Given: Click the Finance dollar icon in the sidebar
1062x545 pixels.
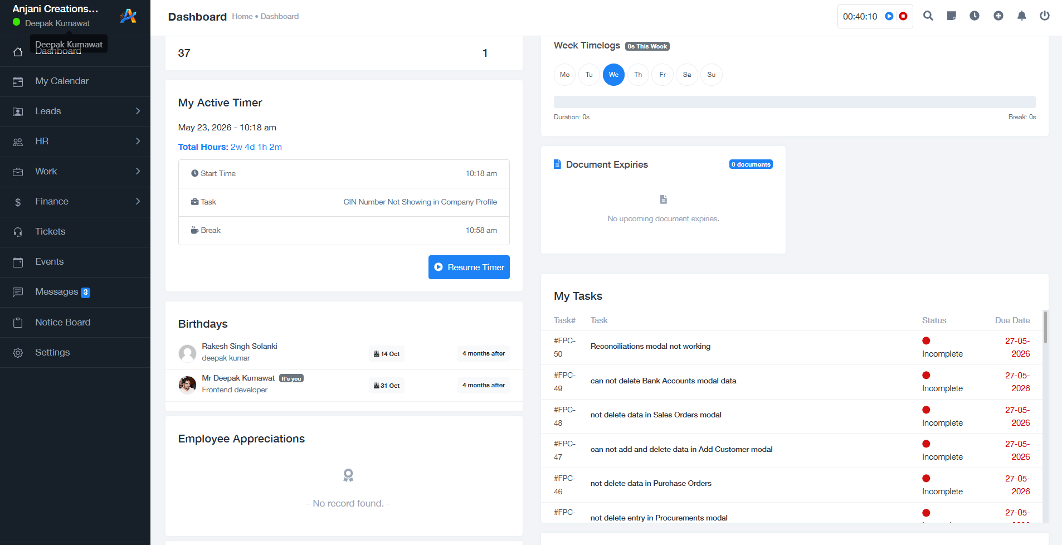Looking at the screenshot, I should point(18,202).
